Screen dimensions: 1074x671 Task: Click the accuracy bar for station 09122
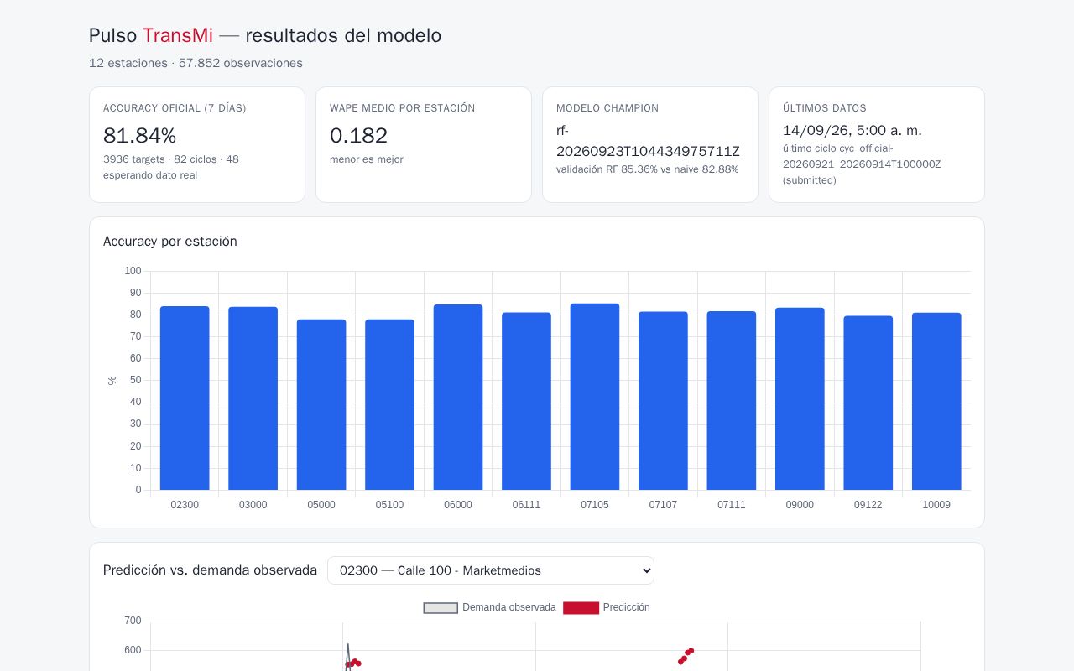coord(868,403)
